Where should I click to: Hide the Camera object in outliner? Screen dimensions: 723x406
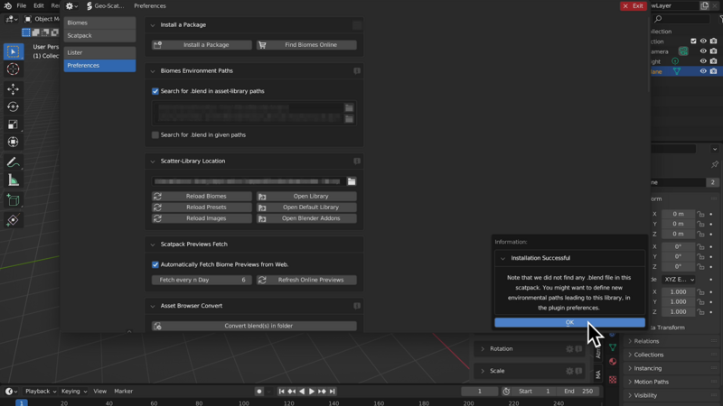tap(703, 51)
